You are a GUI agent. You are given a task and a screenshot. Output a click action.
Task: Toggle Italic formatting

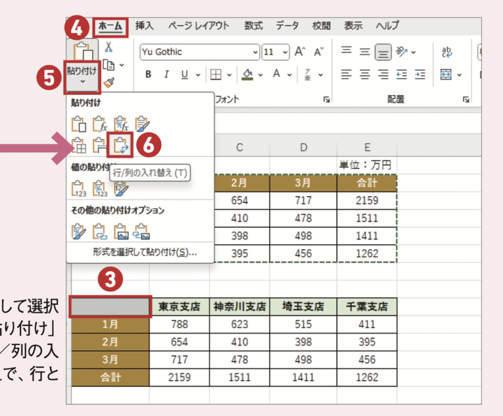pyautogui.click(x=166, y=75)
